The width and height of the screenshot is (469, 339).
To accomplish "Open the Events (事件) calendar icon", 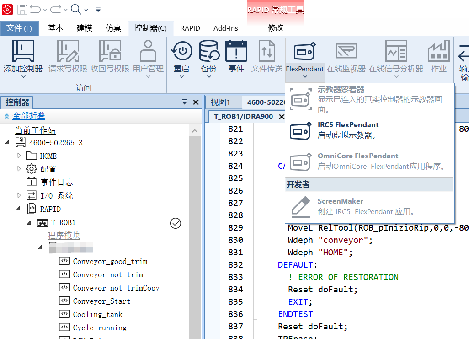I will pos(236,51).
